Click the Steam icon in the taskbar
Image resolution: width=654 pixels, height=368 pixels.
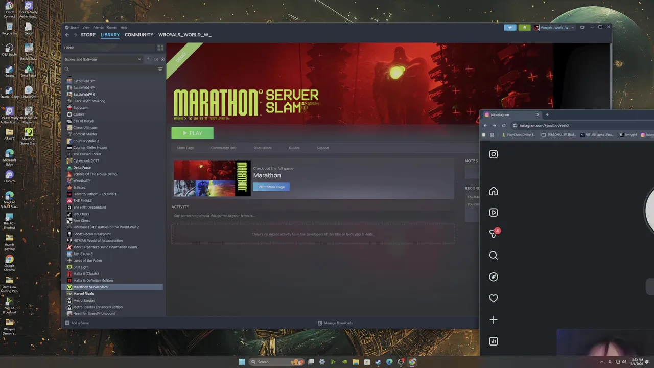[x=378, y=362]
